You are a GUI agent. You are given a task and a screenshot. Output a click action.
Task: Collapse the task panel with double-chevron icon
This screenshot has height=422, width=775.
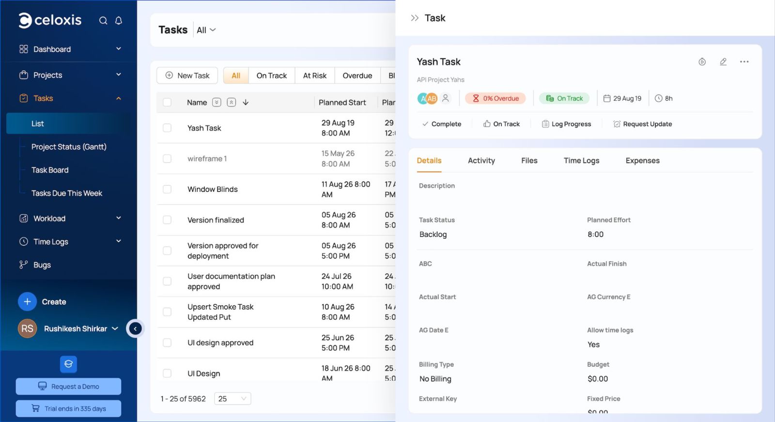415,18
